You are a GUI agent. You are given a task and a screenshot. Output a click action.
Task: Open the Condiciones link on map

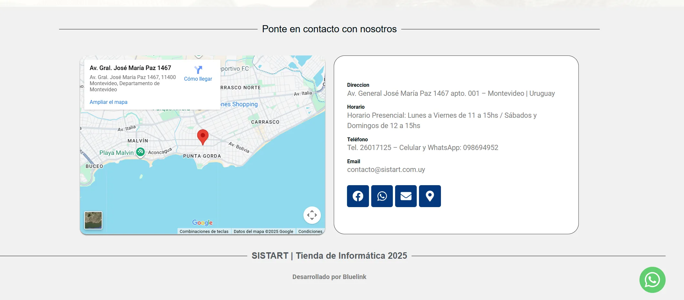tap(310, 231)
